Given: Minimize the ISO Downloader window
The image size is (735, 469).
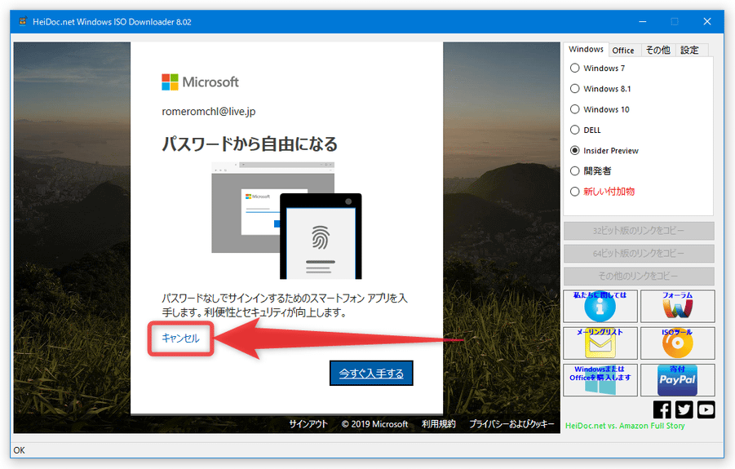Looking at the screenshot, I should [x=643, y=21].
